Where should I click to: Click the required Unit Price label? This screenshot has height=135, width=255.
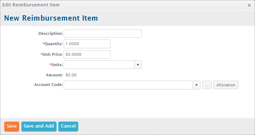pyautogui.click(x=52, y=54)
